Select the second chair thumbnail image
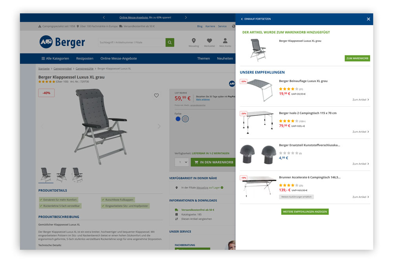 click(61, 174)
